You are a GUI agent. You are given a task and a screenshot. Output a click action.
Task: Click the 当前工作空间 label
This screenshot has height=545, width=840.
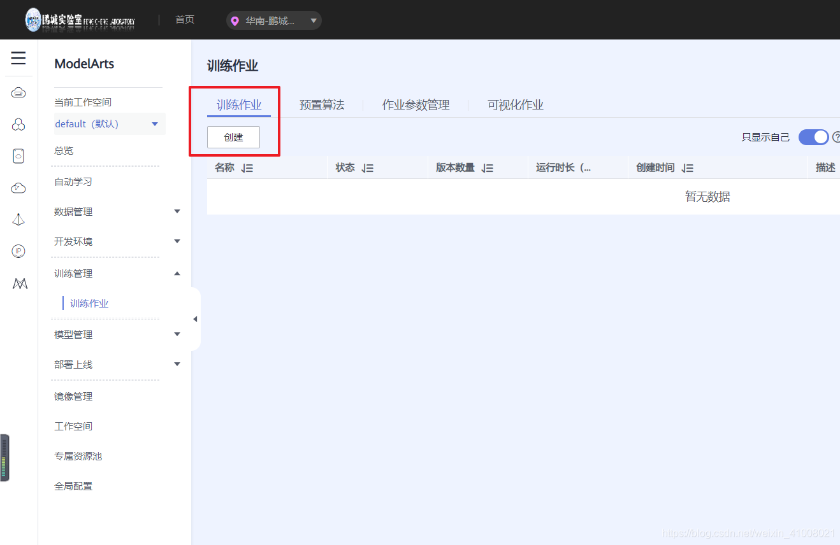[83, 103]
